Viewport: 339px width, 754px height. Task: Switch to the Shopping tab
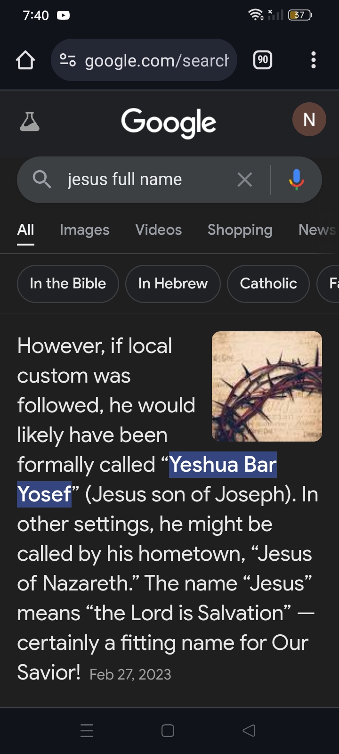click(240, 230)
